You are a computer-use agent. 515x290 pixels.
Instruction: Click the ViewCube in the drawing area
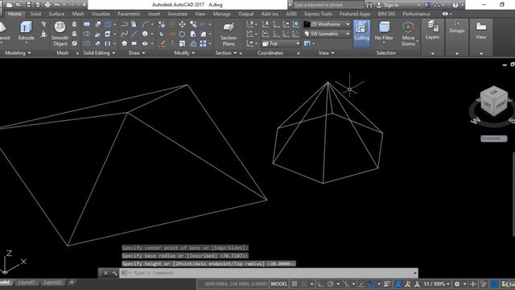tap(493, 101)
